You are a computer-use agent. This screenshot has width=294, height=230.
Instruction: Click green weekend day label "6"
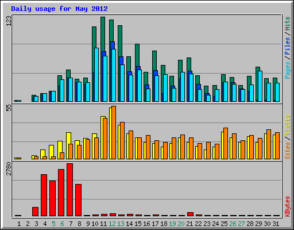coord(62,224)
